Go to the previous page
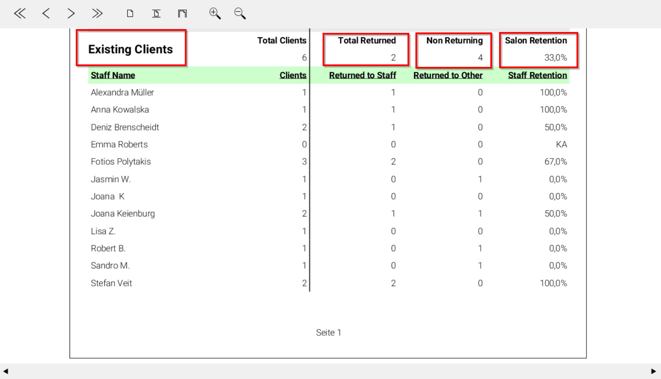661x379 pixels. (x=46, y=14)
